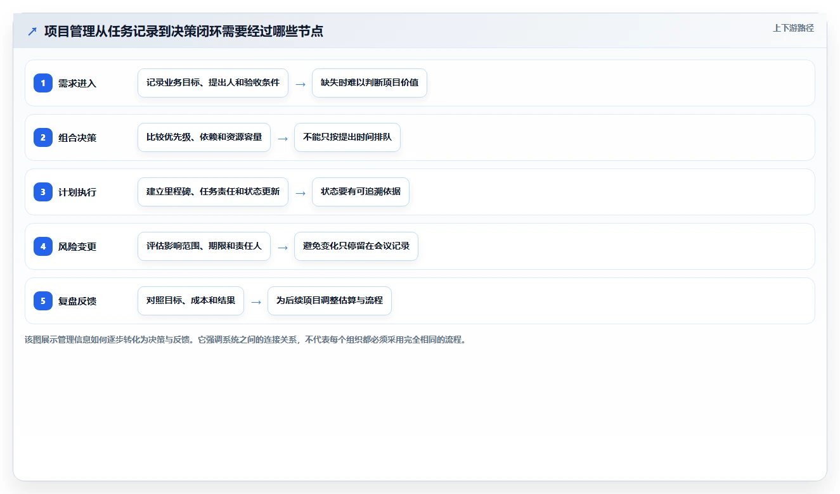Click the 比较优先级、依赖和资源容量 box
The width and height of the screenshot is (840, 494).
point(204,137)
